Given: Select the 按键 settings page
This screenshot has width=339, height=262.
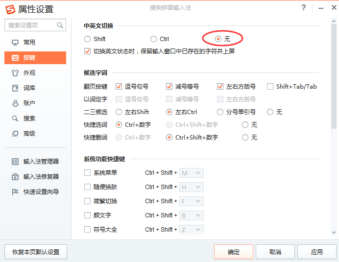Looking at the screenshot, I should pyautogui.click(x=35, y=58).
